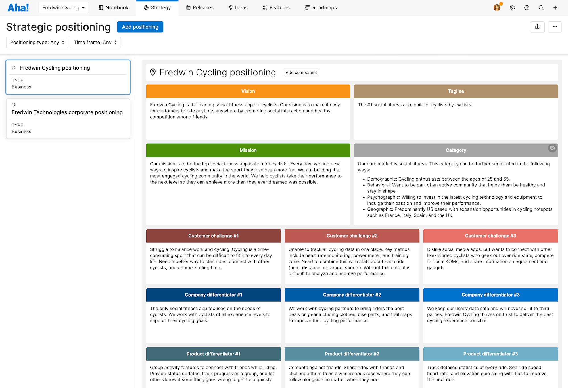568x388 pixels.
Task: Click the green Mission header
Action: point(248,150)
